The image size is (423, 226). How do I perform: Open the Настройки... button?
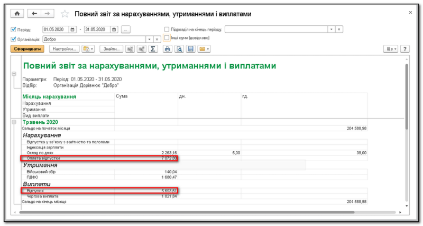(x=64, y=49)
